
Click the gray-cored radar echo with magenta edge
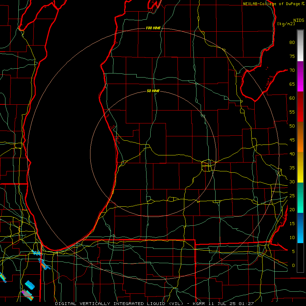coord(28,295)
